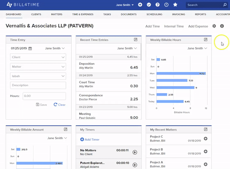Open the checkmark tasks icon in header
230x169 pixels.
tap(149, 5)
